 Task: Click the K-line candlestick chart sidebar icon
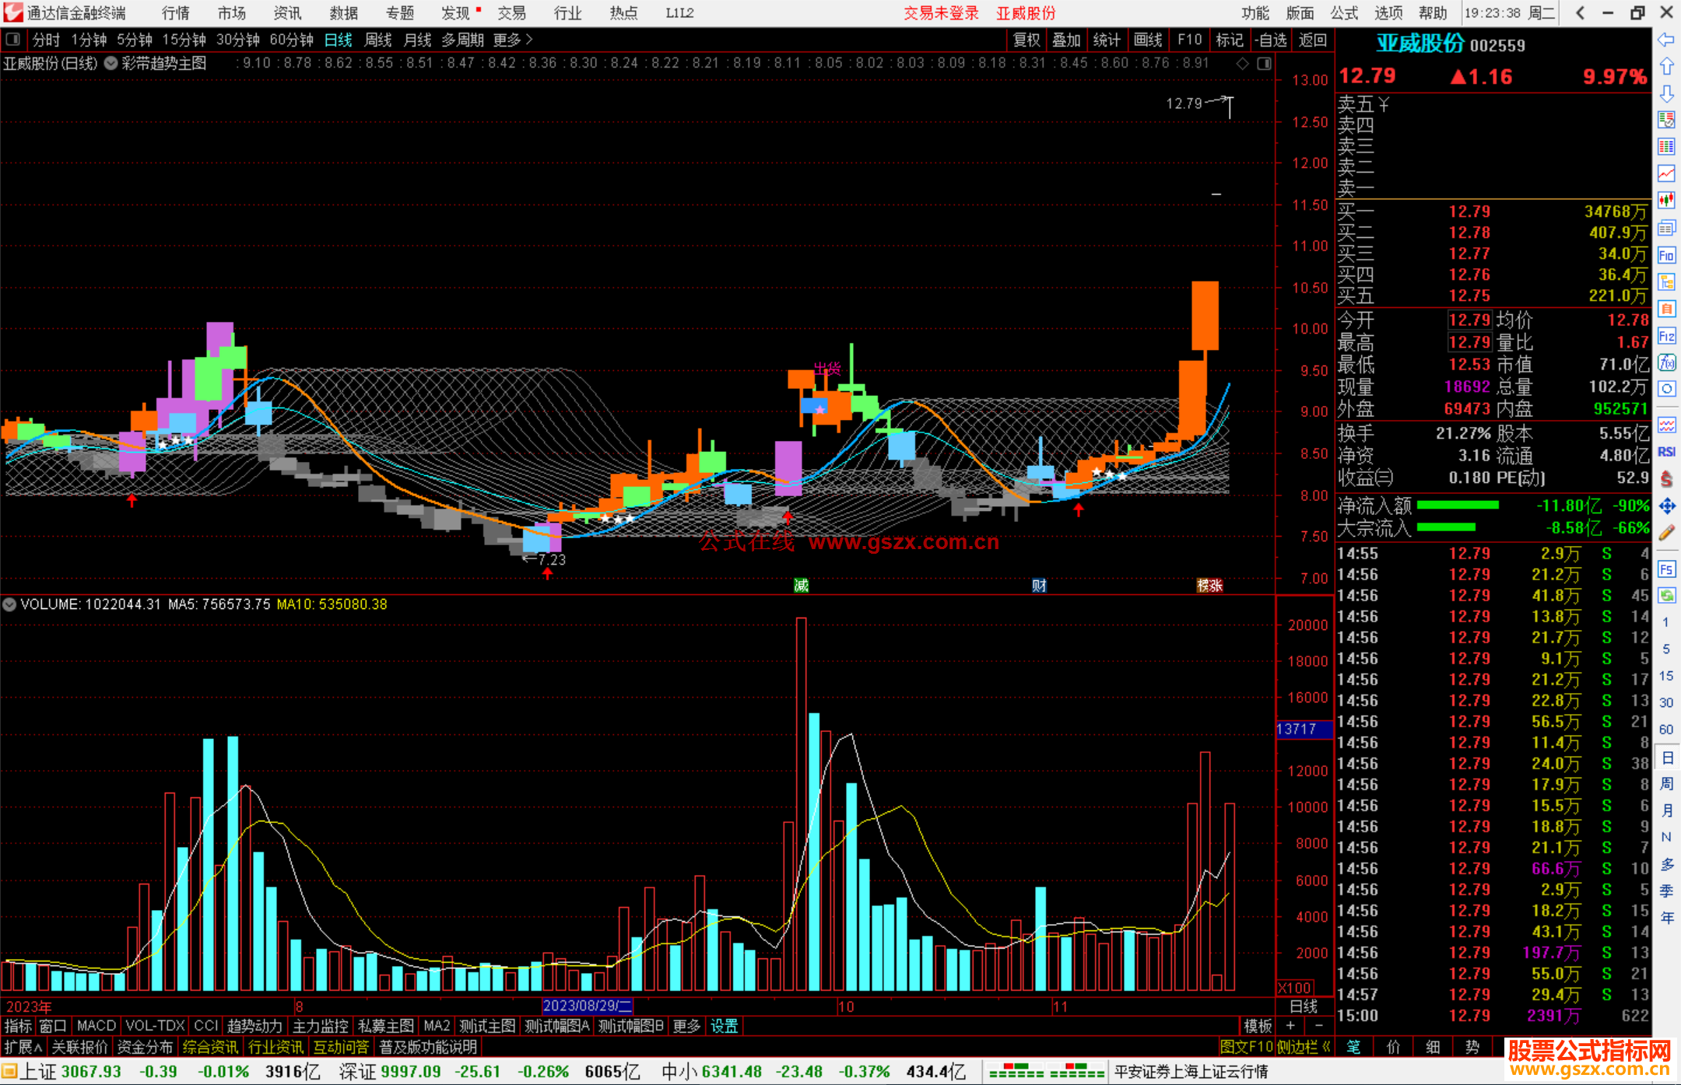click(x=1666, y=200)
